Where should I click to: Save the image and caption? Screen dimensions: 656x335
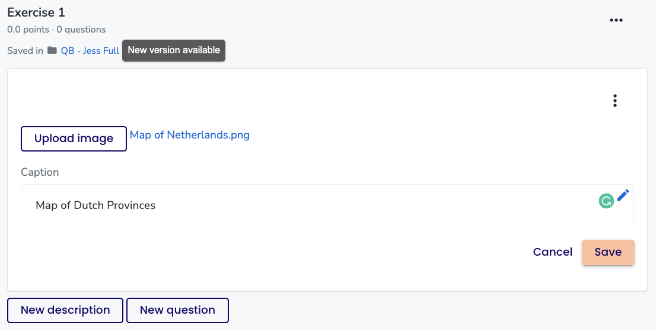(x=608, y=252)
